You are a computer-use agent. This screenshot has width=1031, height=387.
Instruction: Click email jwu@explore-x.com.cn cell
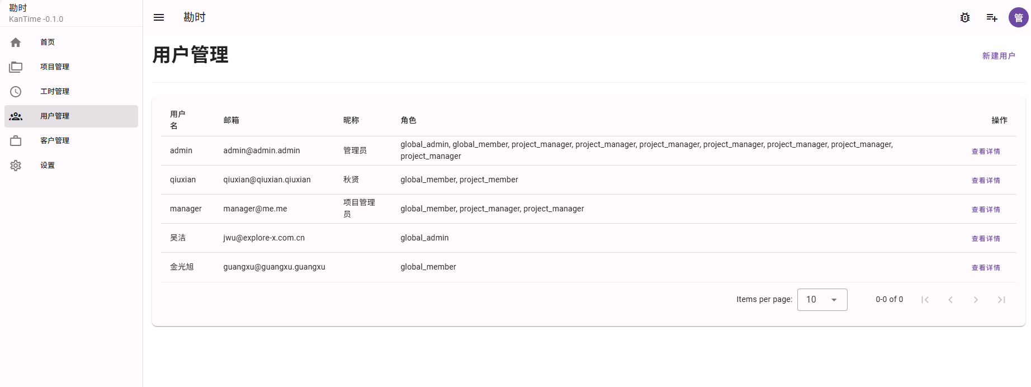pyautogui.click(x=264, y=238)
